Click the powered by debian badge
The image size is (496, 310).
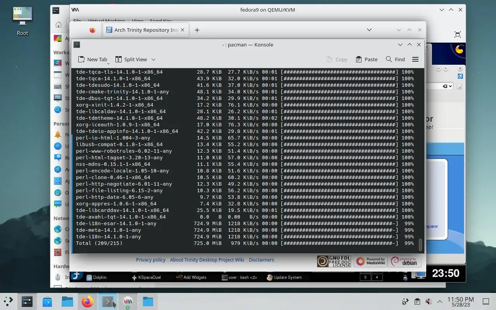pyautogui.click(x=405, y=262)
